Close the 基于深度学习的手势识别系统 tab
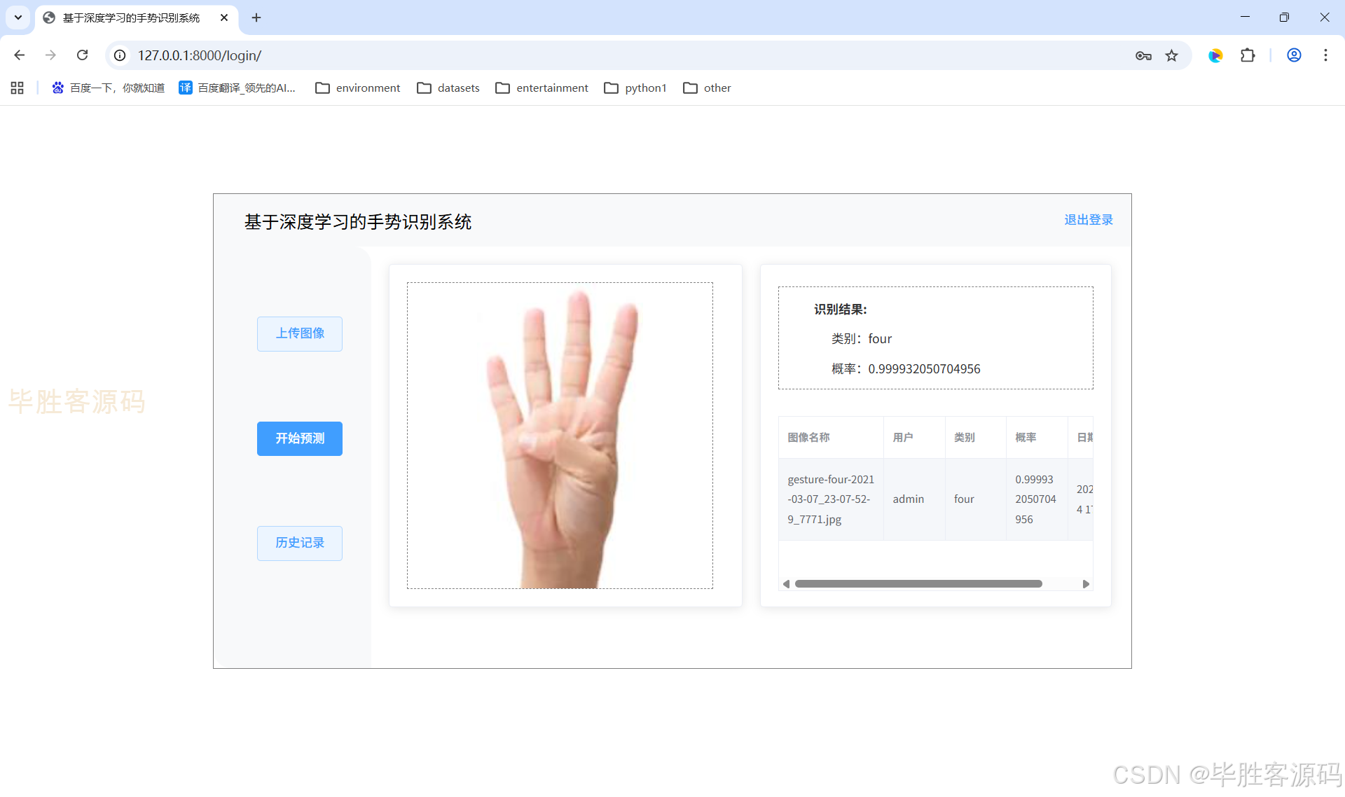Screen dimensions: 1345x797 224,18
